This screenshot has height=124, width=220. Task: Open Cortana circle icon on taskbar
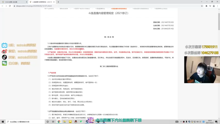point(48,122)
